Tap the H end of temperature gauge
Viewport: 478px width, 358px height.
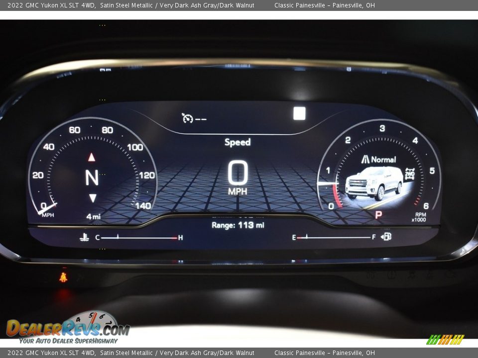point(180,238)
